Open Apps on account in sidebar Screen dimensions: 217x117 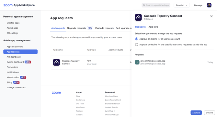tap(15, 47)
